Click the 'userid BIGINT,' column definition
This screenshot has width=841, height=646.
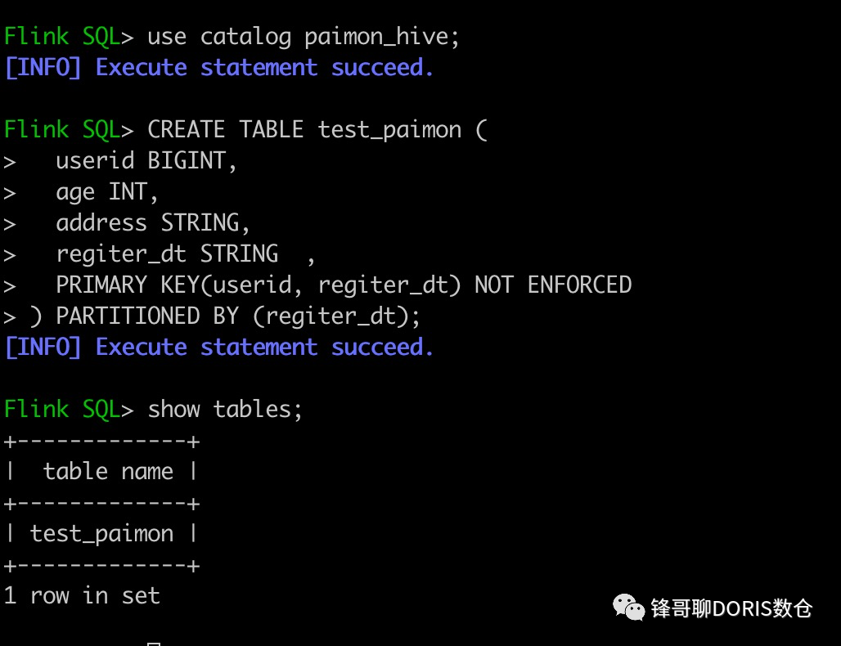pos(146,161)
